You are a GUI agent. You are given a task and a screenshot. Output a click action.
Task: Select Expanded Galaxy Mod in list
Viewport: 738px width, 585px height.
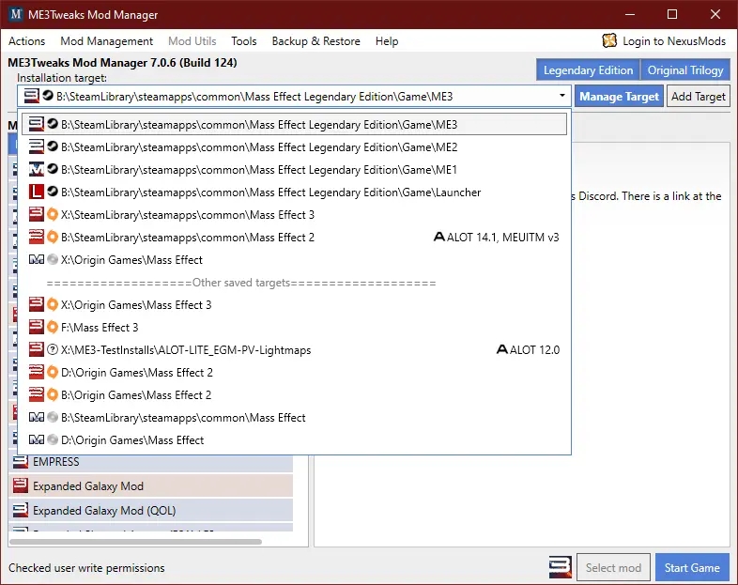(x=150, y=485)
